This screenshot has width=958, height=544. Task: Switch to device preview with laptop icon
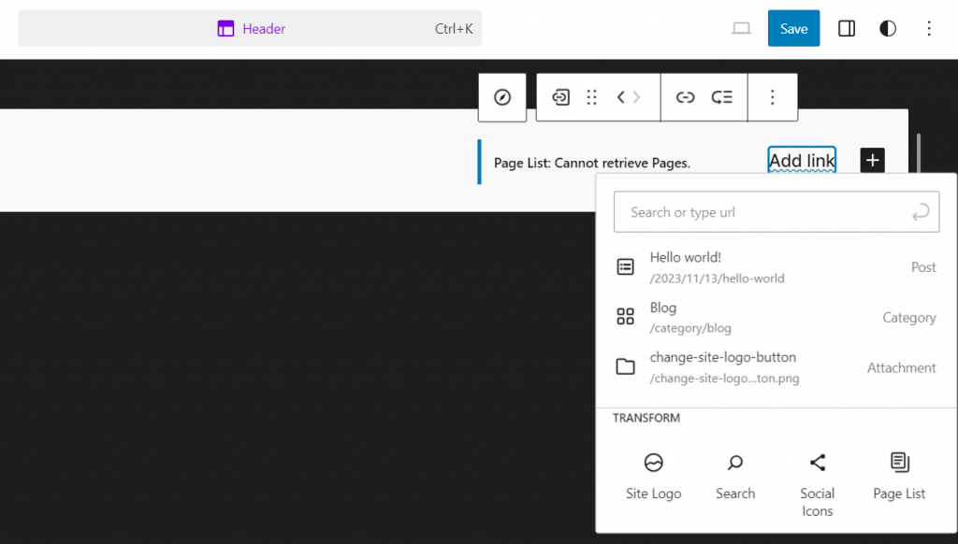click(x=741, y=28)
